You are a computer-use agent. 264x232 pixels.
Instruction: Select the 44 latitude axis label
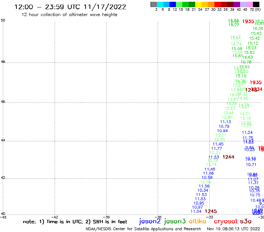tap(3, 140)
